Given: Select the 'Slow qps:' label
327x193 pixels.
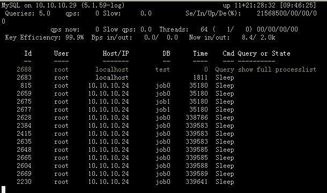Looking at the screenshot, I should pos(120,29).
